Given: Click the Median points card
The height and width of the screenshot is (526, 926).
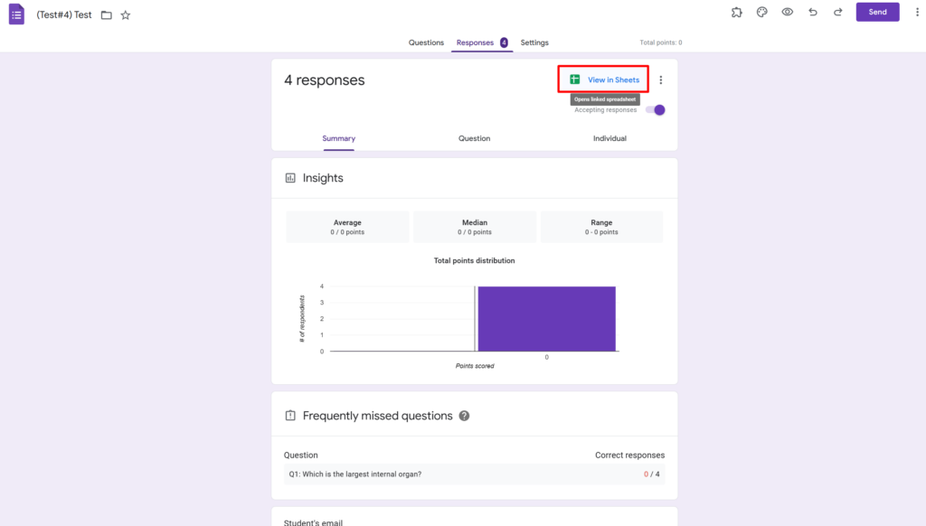Looking at the screenshot, I should 474,227.
